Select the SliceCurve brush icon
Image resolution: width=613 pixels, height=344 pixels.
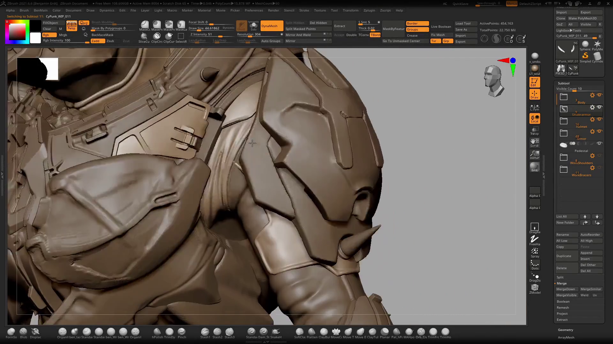[144, 38]
